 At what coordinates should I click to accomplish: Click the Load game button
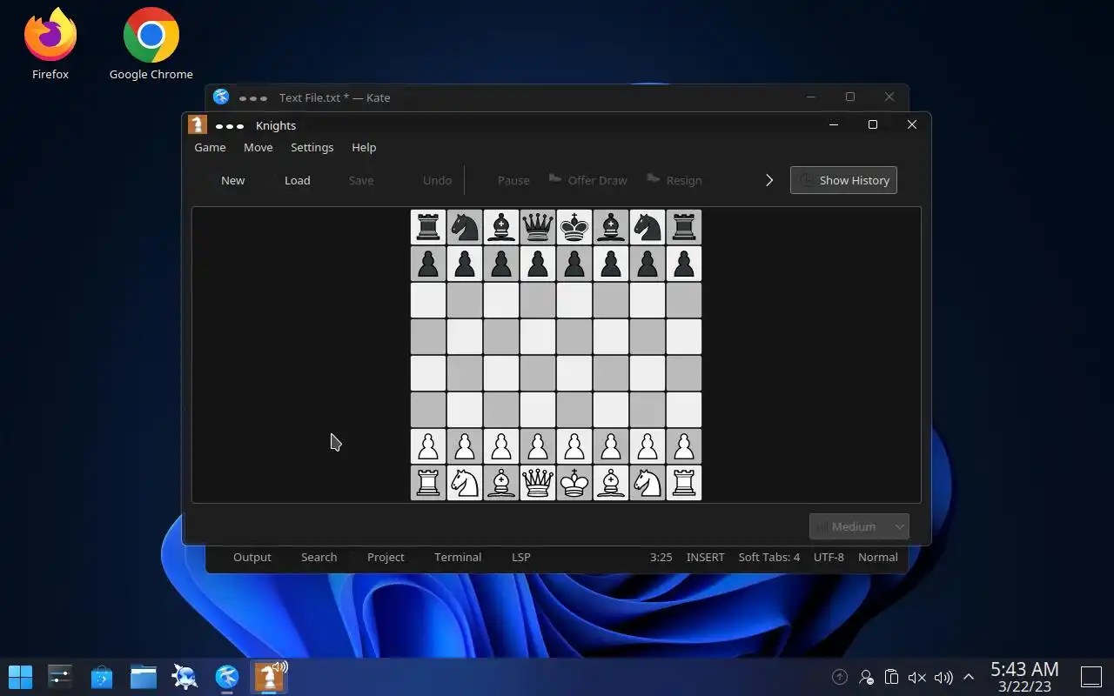tap(297, 180)
